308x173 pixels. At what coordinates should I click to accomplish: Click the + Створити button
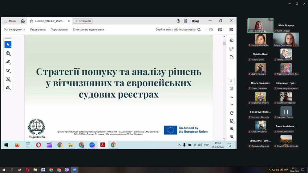pyautogui.click(x=83, y=21)
